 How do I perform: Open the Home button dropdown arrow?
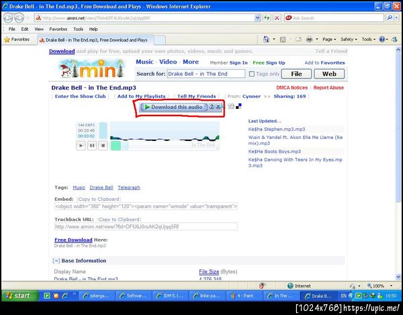[x=274, y=40]
